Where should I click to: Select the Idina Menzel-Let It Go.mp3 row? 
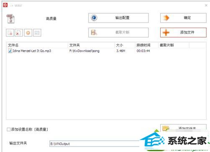(x=106, y=51)
